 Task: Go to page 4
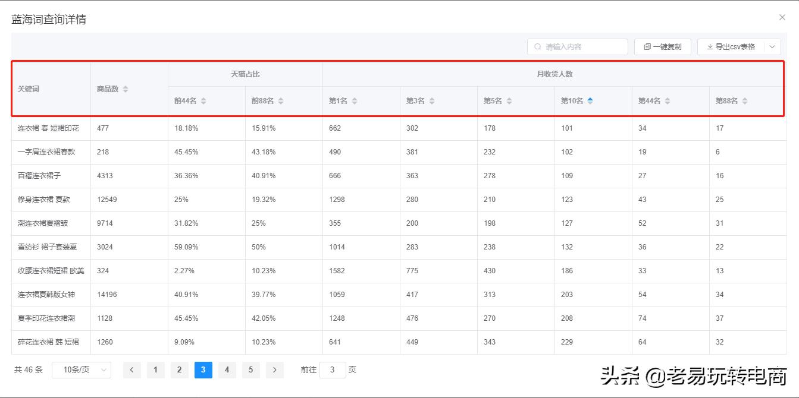coord(227,369)
